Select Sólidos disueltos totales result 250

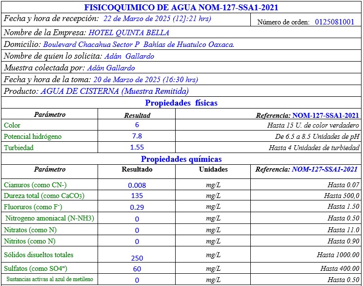coord(137,258)
